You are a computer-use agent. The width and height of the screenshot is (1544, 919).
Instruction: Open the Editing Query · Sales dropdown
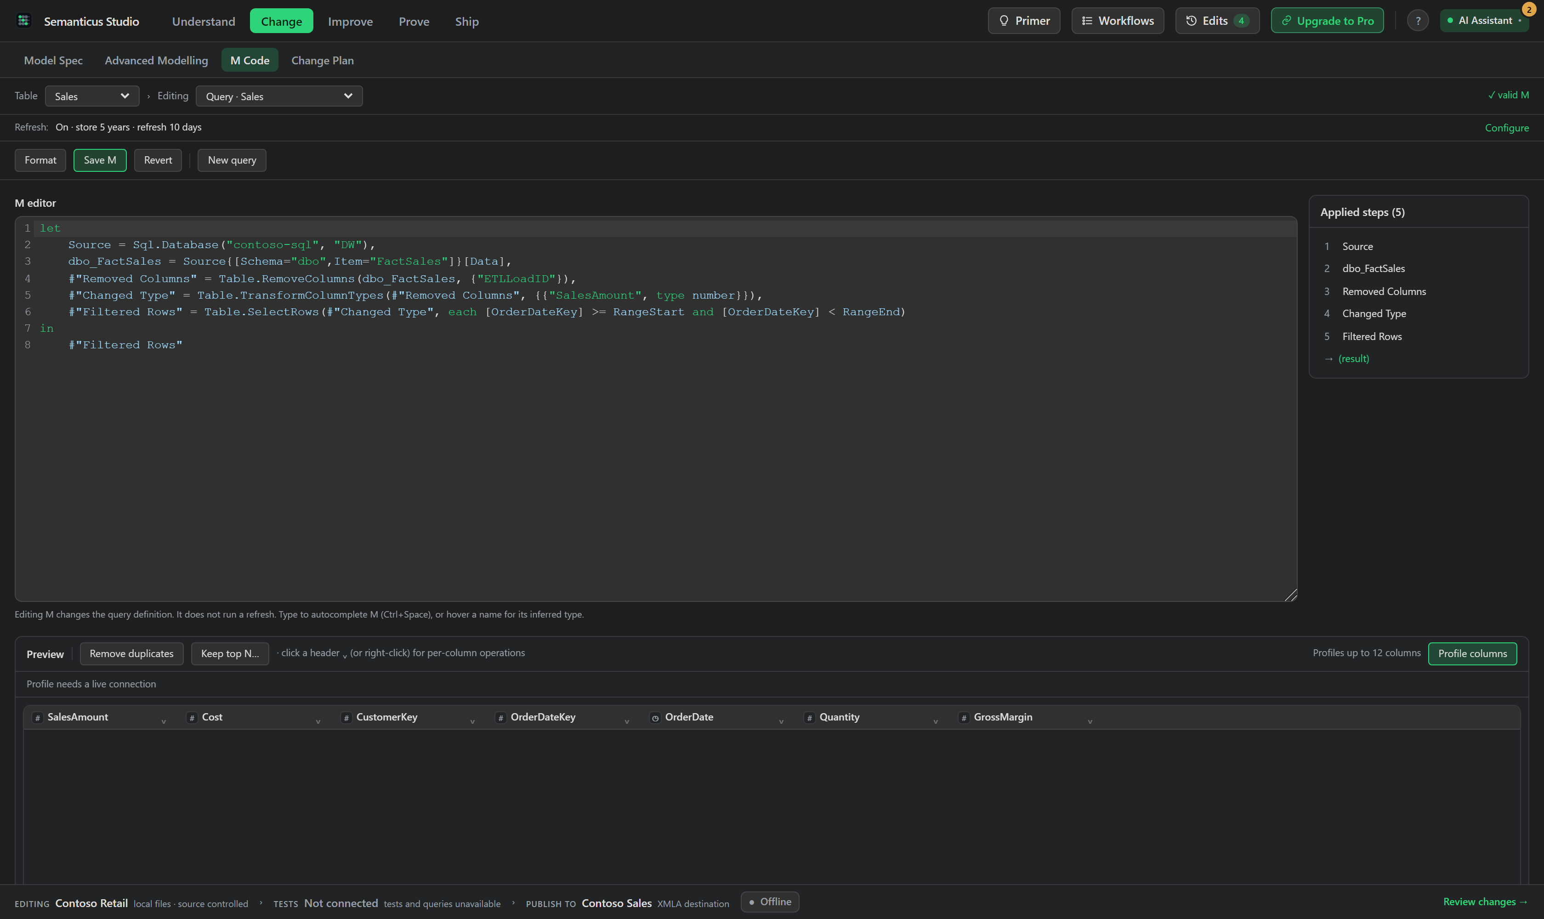(278, 96)
